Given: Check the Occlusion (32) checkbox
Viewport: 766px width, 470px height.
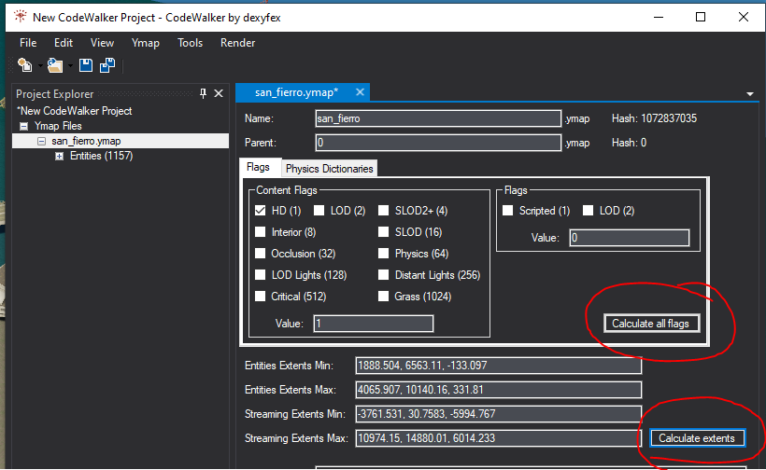Looking at the screenshot, I should coord(261,254).
